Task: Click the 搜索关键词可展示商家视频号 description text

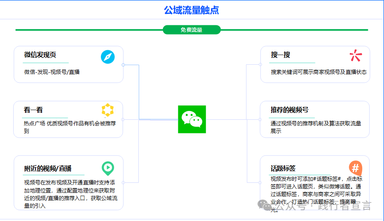Action: click(319, 72)
